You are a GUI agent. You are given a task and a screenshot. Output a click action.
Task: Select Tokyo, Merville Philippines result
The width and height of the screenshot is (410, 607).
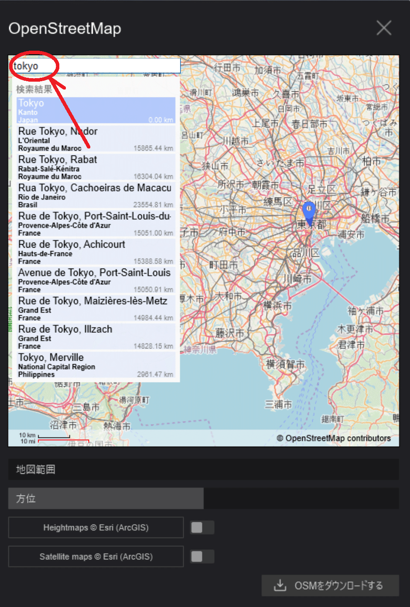click(x=96, y=365)
